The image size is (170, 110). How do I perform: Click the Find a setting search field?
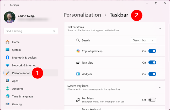pyautogui.click(x=31, y=31)
